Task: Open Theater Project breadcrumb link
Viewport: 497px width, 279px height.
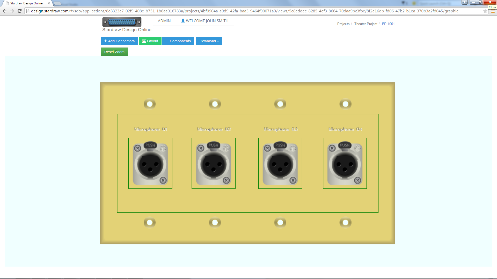Action: (x=366, y=24)
